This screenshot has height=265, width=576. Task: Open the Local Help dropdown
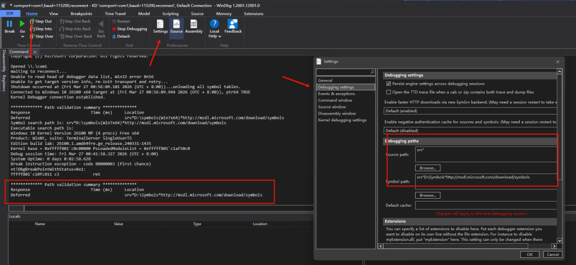click(x=214, y=29)
